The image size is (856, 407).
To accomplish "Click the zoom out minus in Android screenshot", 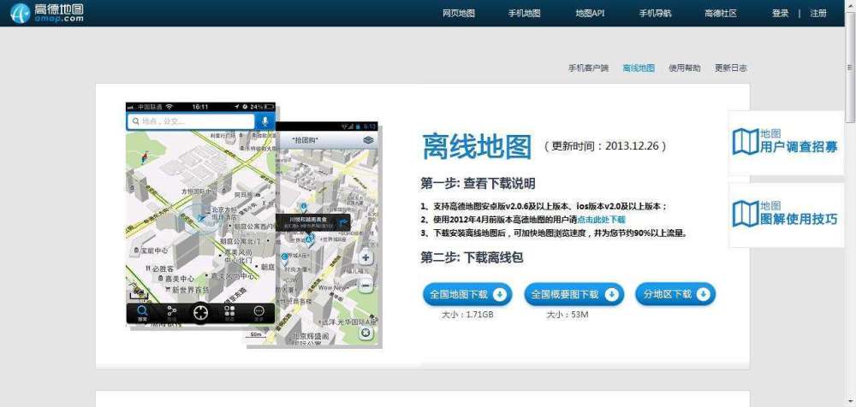I will [x=366, y=284].
